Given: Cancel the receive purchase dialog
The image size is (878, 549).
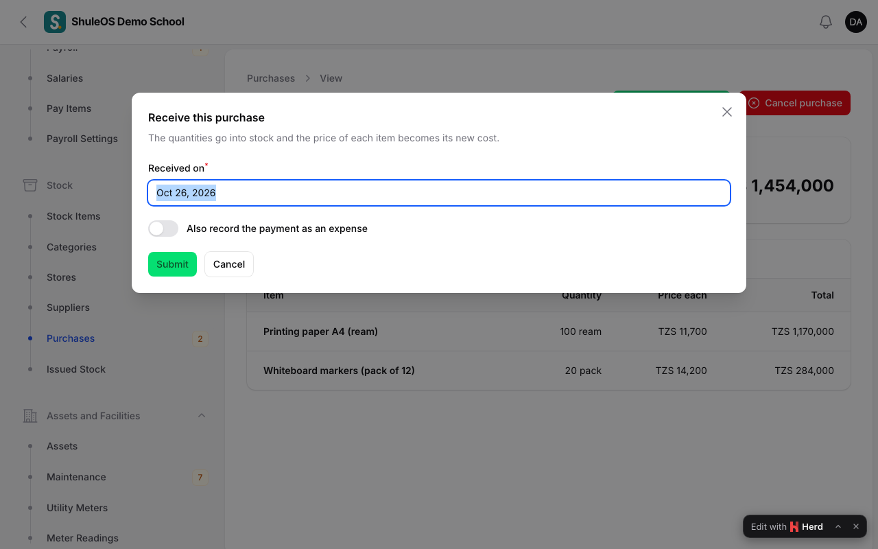Looking at the screenshot, I should click(x=229, y=264).
